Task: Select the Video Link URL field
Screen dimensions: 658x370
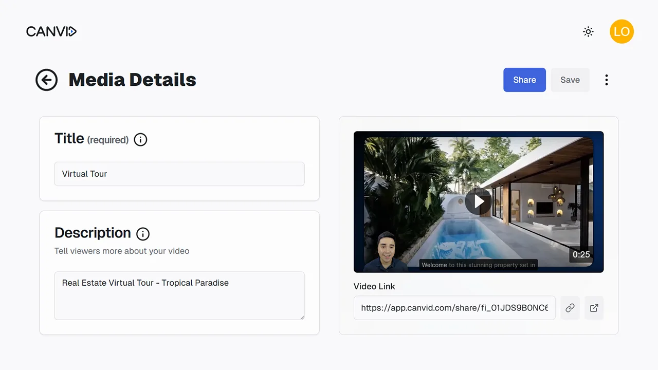Action: click(454, 307)
